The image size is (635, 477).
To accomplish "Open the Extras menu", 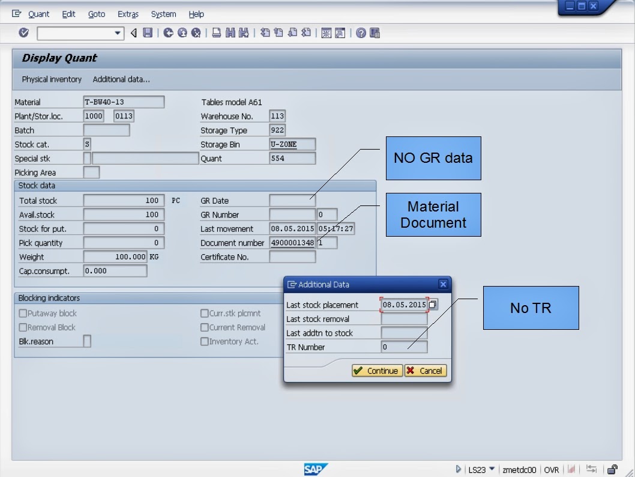I will (x=128, y=14).
